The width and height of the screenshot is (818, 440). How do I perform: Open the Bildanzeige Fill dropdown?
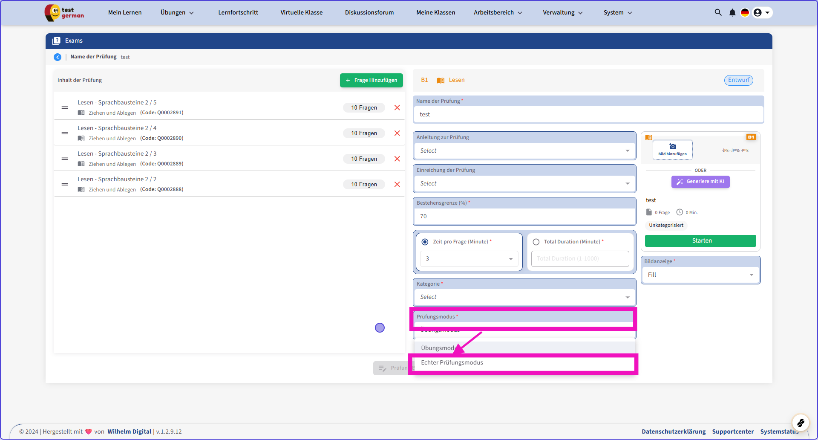(700, 275)
